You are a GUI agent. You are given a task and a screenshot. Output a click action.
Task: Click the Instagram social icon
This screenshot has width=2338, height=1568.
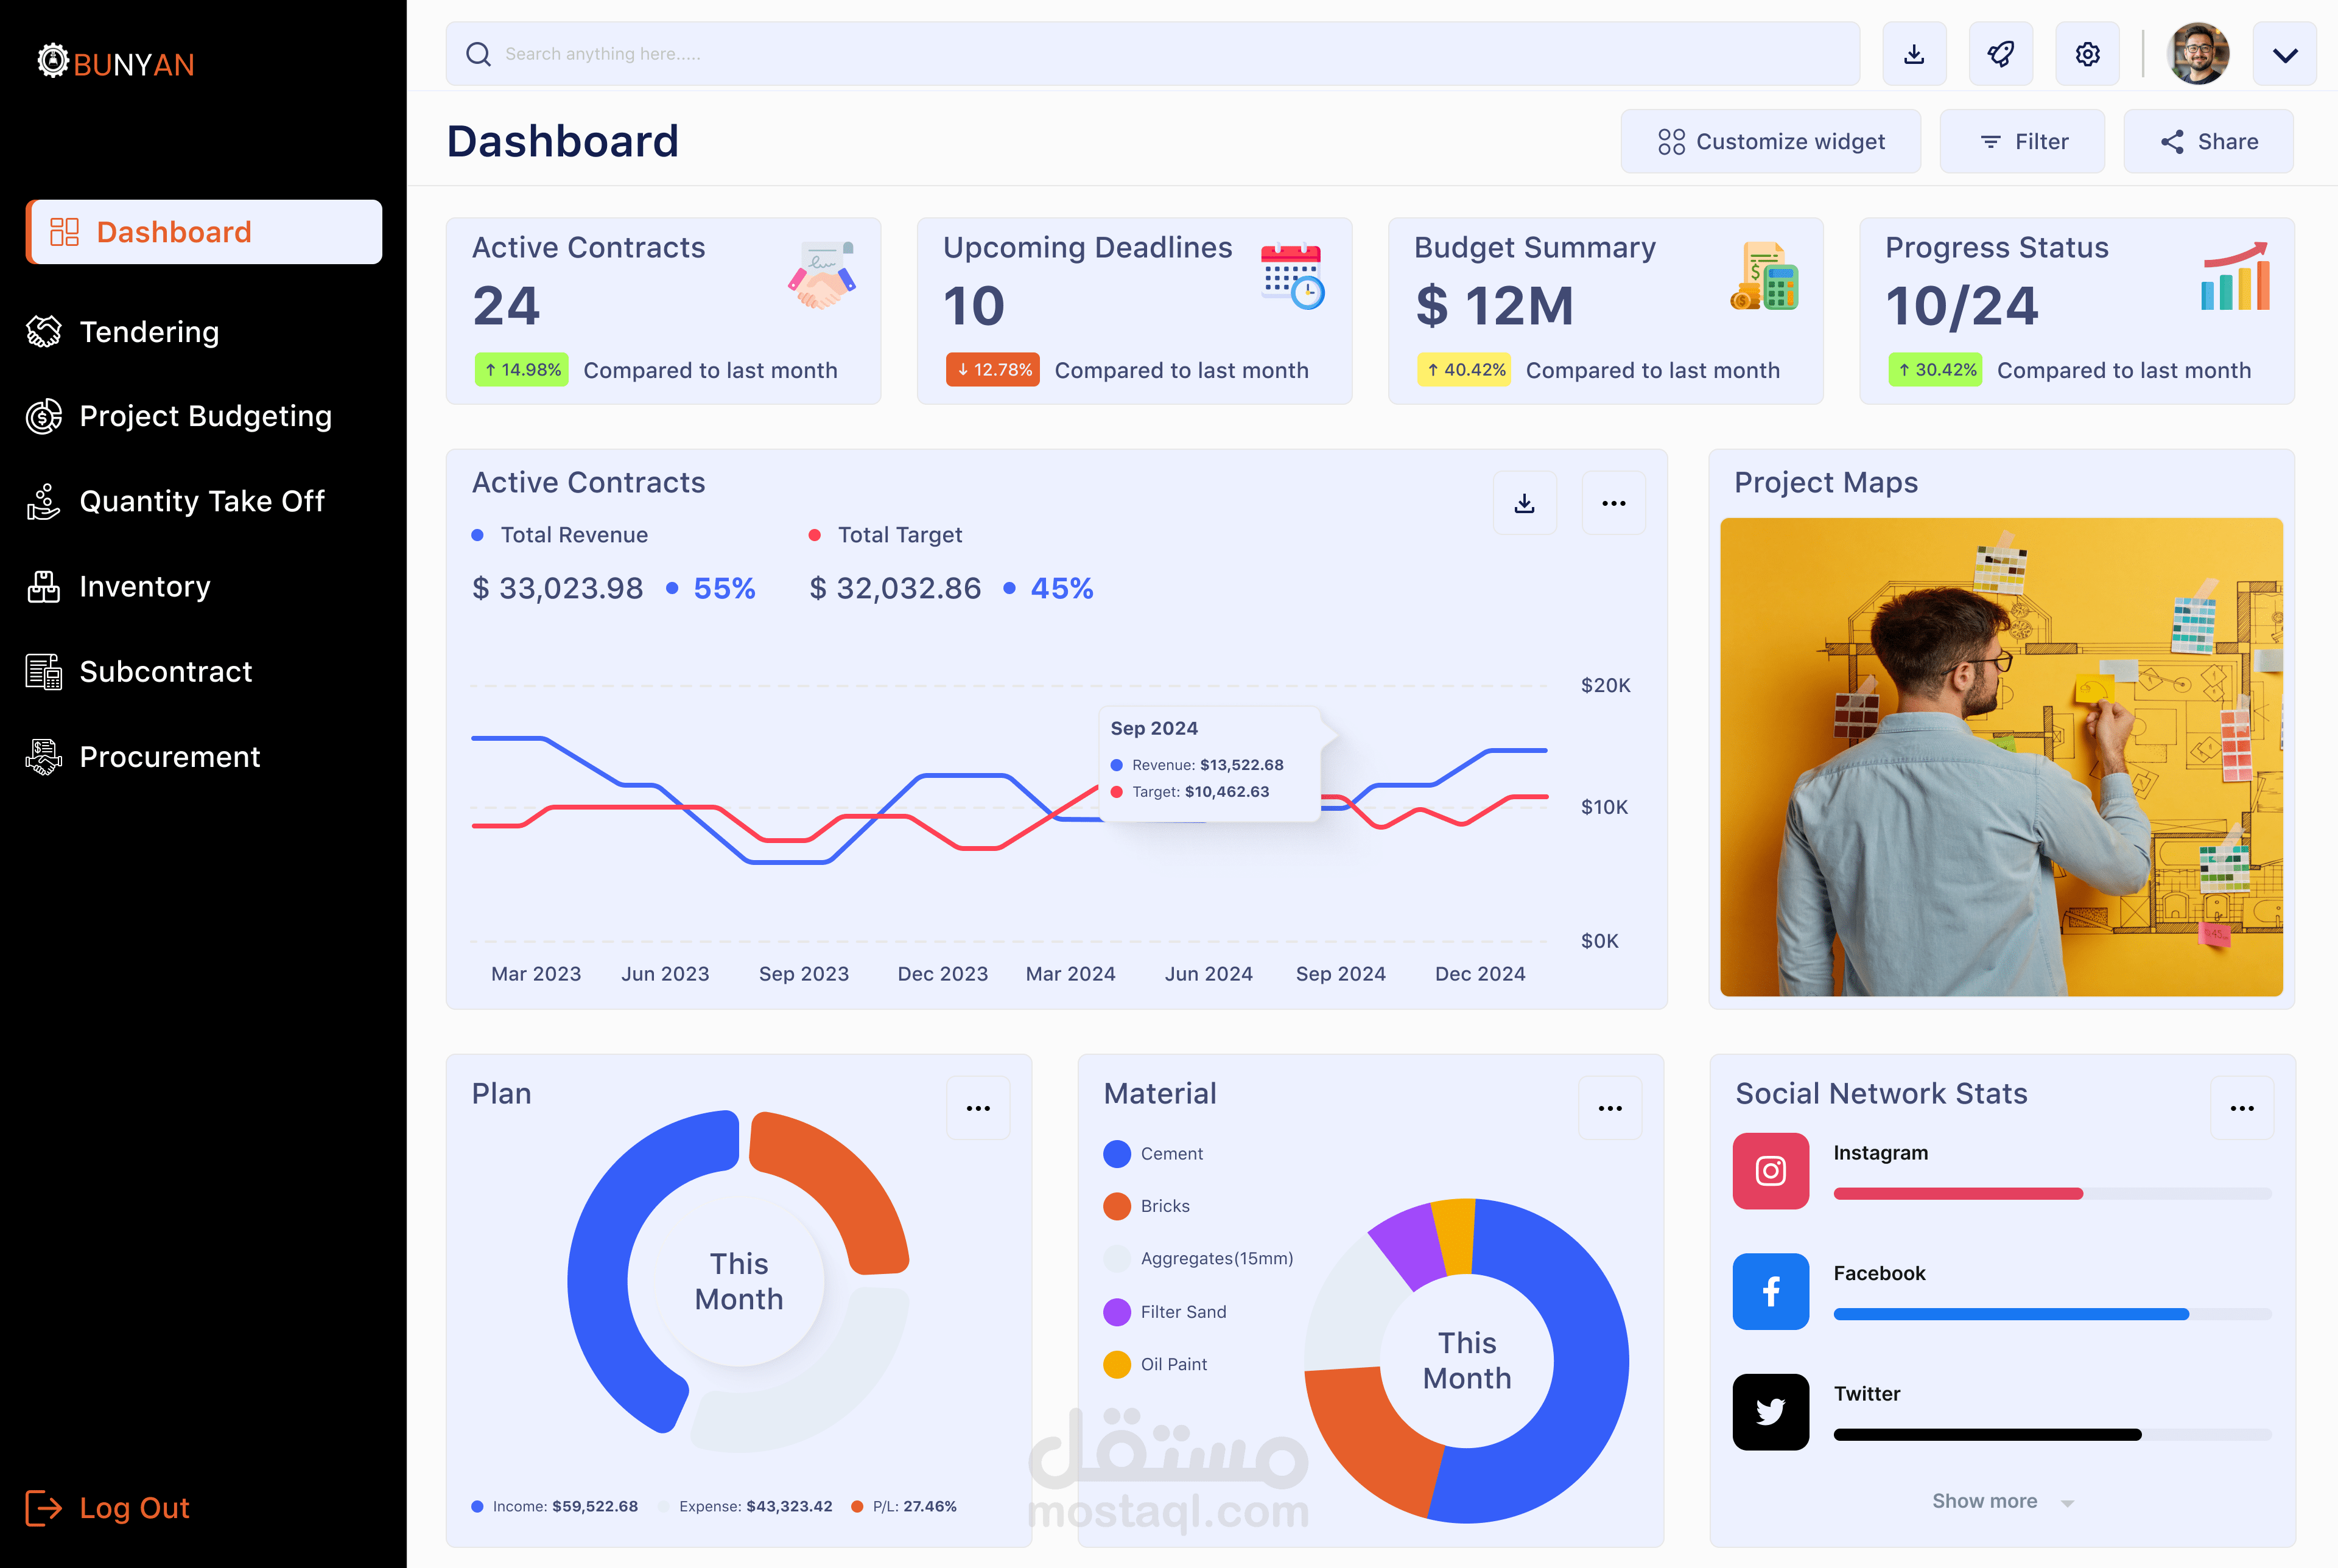point(1769,1170)
